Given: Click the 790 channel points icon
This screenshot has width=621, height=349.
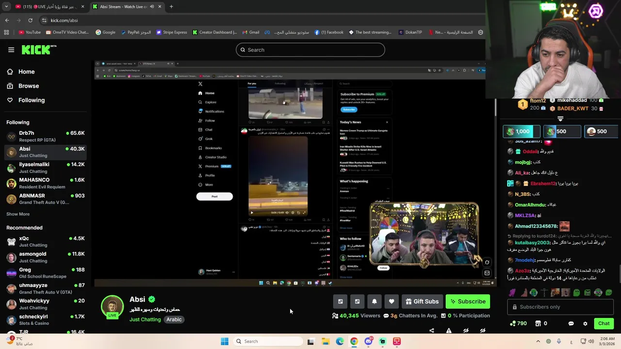Looking at the screenshot, I should 518,323.
